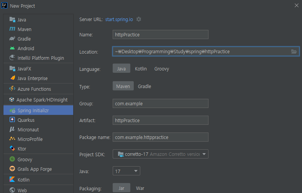Image resolution: width=302 pixels, height=193 pixels.
Task: Click the Azure Functions bolt icon
Action: (12, 88)
